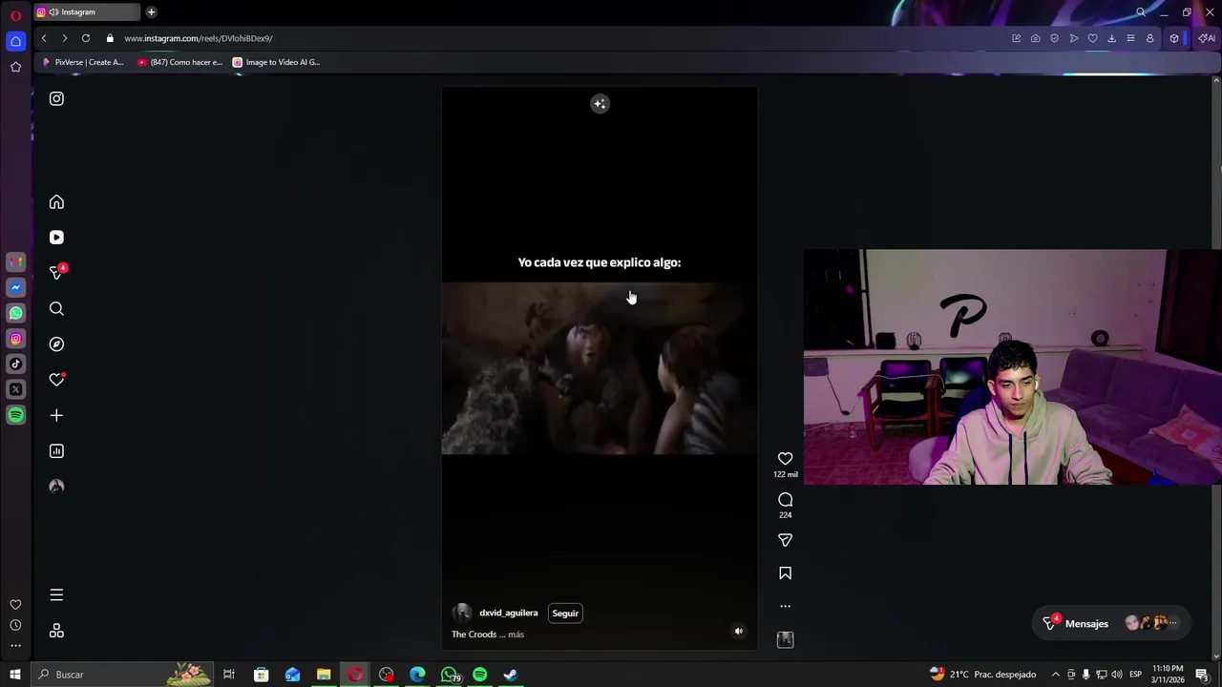Open 'Como hacer e...' YouTube bookmark
The image size is (1222, 687).
click(x=179, y=62)
